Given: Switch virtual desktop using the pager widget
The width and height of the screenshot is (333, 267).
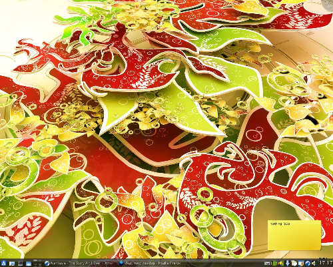Looking at the screenshot, I should [37, 263].
